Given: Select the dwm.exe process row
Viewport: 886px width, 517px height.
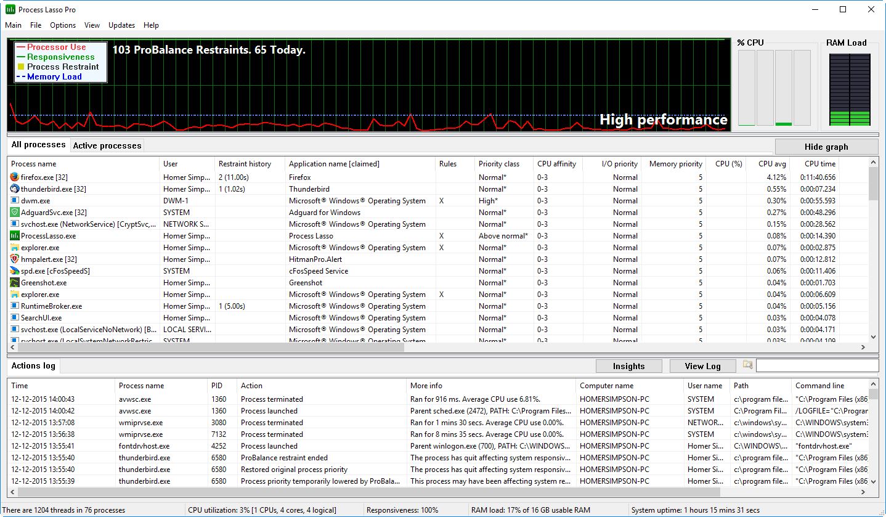Looking at the screenshot, I should (36, 201).
